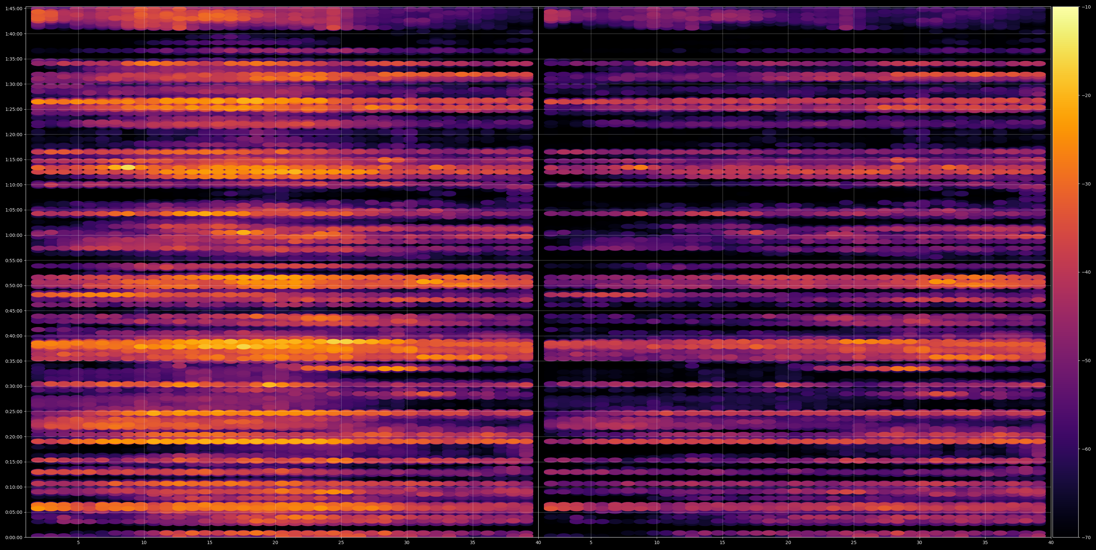Select the 0:45:00 y-axis tick label
This screenshot has height=550, width=1096.
13,311
